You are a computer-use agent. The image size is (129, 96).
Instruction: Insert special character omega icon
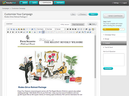[40, 32]
